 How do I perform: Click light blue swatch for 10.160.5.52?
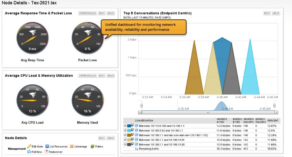coord(129,131)
